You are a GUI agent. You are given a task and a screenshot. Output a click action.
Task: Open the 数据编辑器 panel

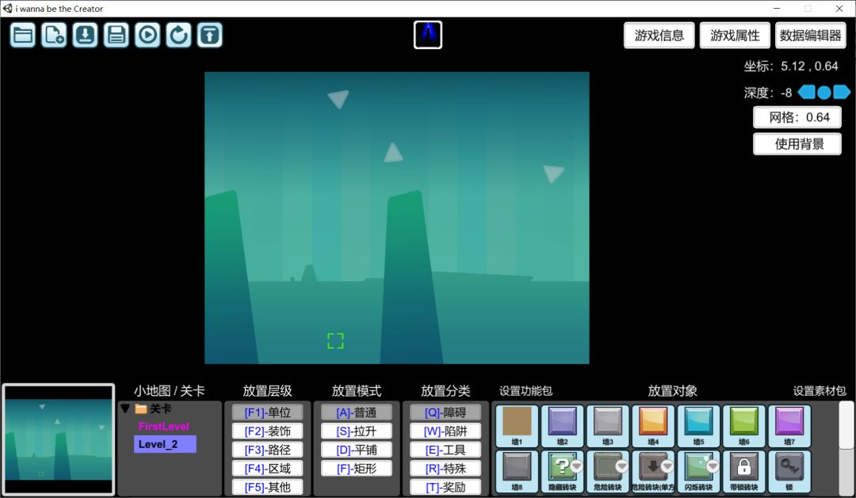810,36
